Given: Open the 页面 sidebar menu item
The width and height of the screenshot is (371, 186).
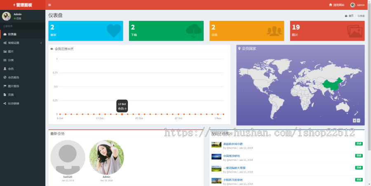Looking at the screenshot, I should pyautogui.click(x=23, y=95).
